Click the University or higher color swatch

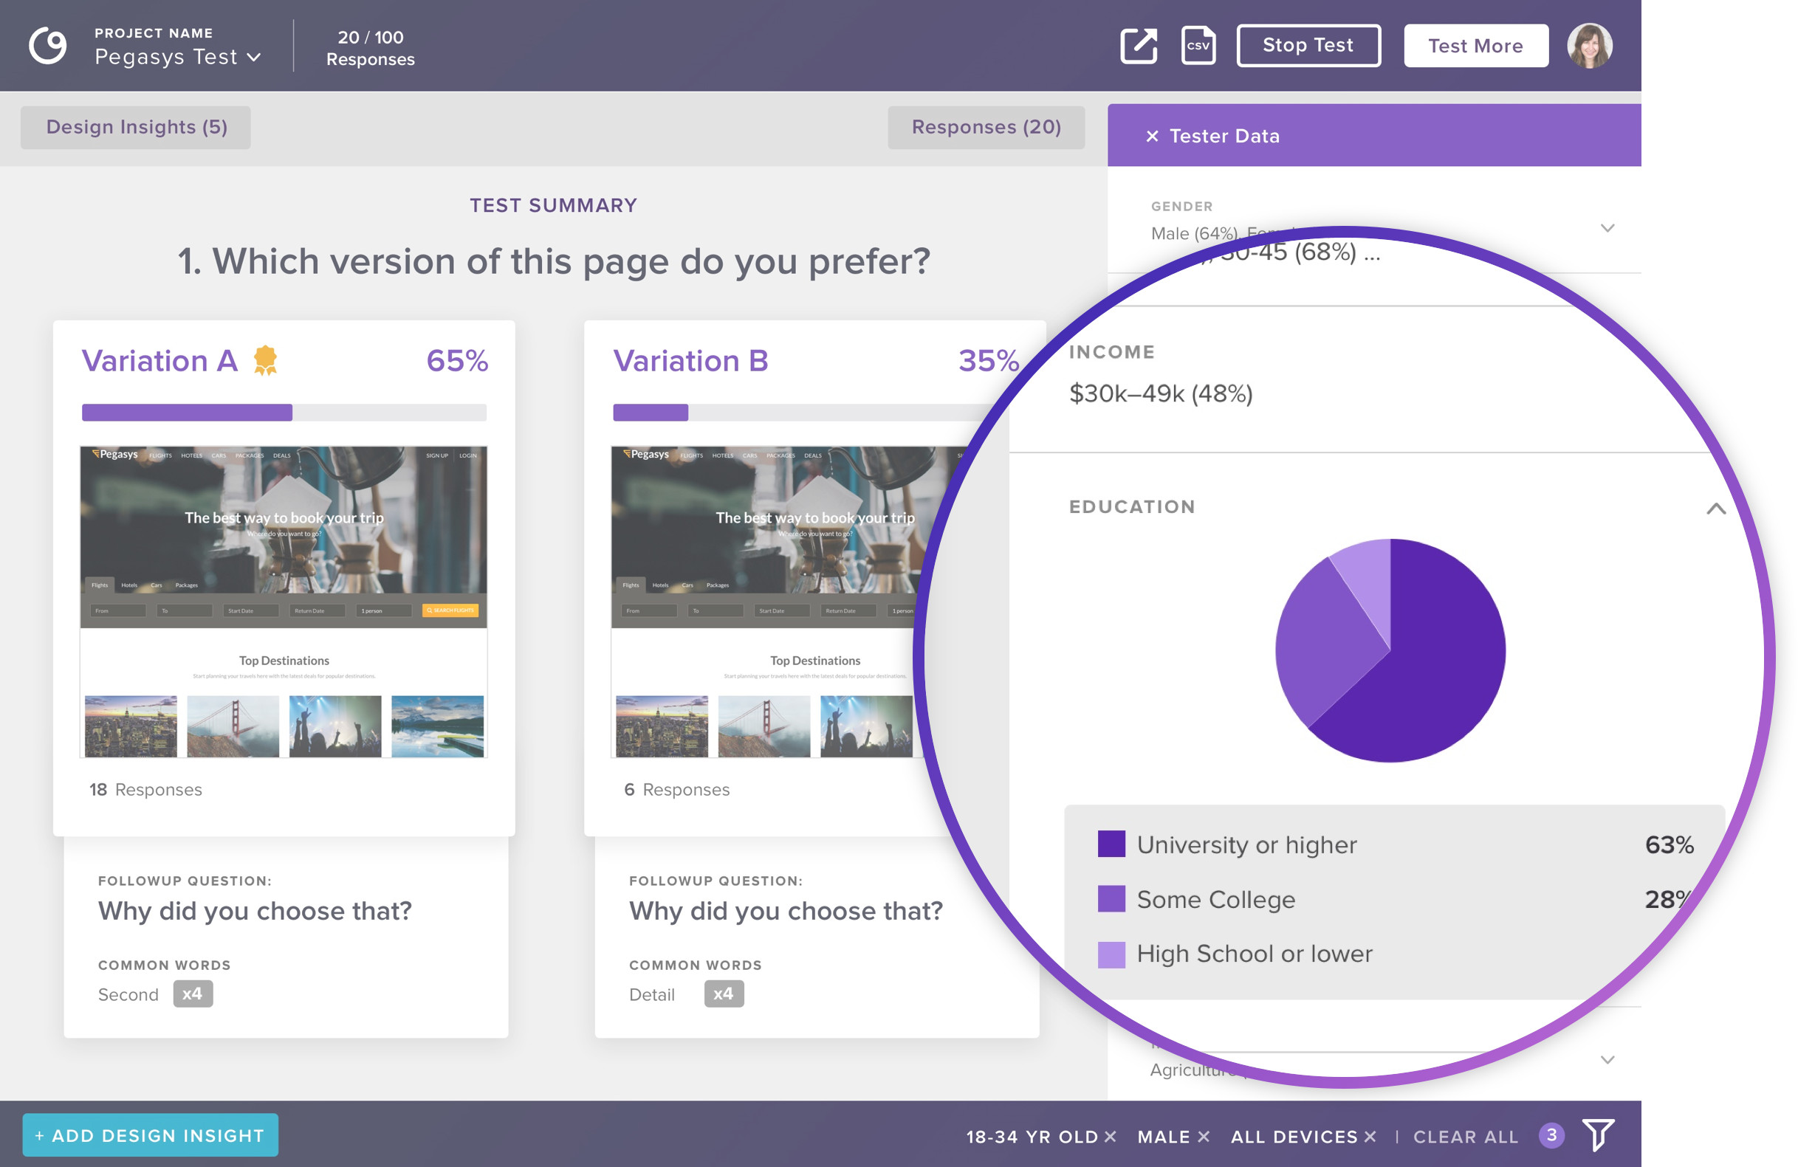click(1111, 844)
